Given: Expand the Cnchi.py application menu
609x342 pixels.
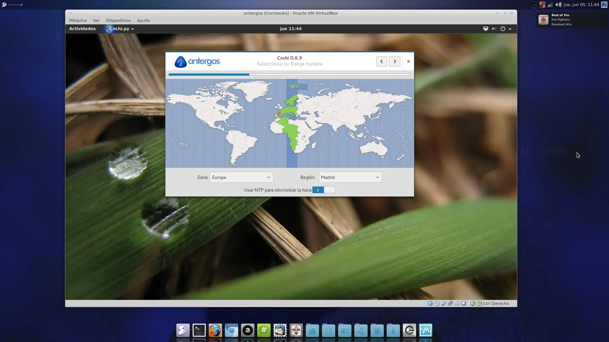Looking at the screenshot, I should tap(121, 28).
